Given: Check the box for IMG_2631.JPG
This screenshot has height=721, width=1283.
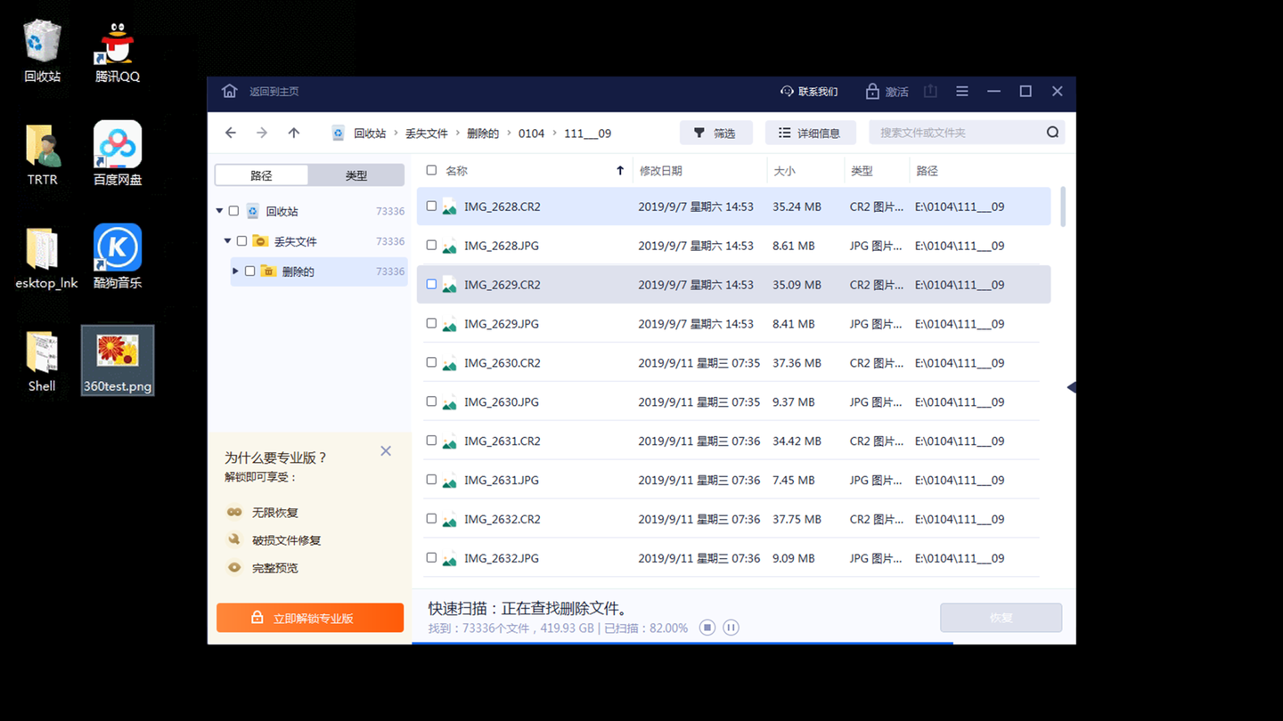Looking at the screenshot, I should [x=431, y=480].
